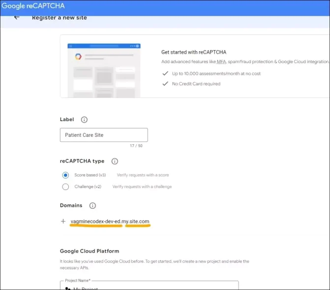
Task: Click the plus icon to add domain
Action: pos(63,221)
